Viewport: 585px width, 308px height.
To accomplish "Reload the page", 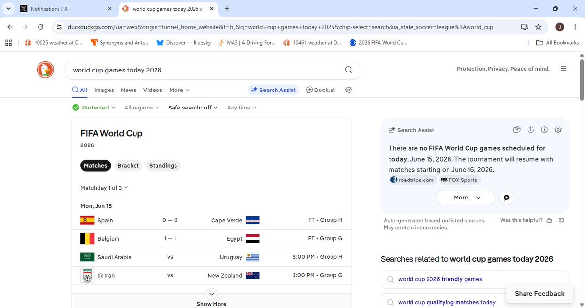I will point(41,27).
